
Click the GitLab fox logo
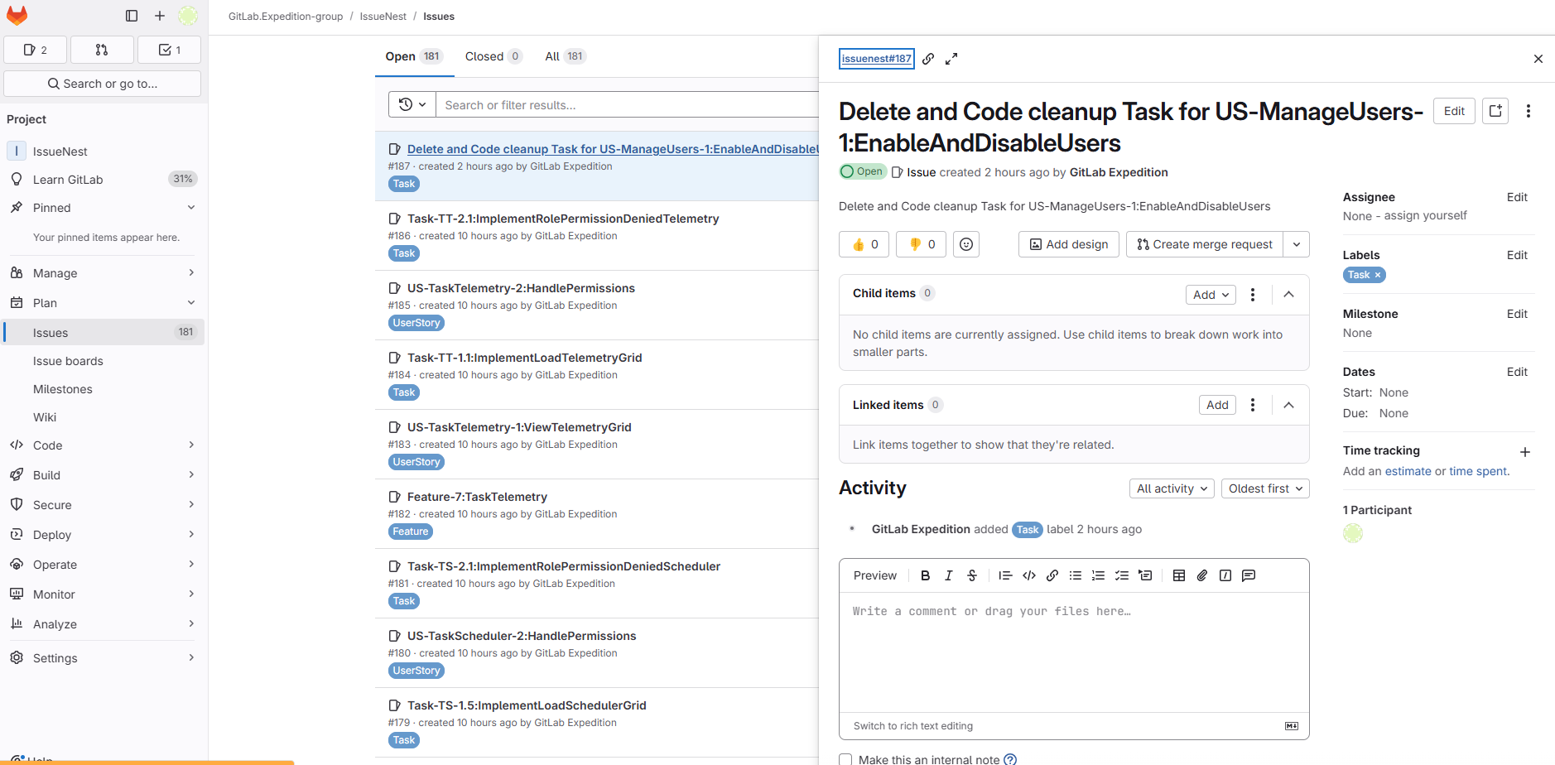17,15
